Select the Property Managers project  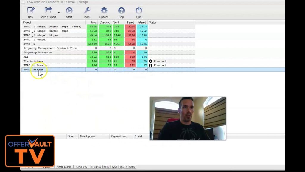click(x=37, y=53)
